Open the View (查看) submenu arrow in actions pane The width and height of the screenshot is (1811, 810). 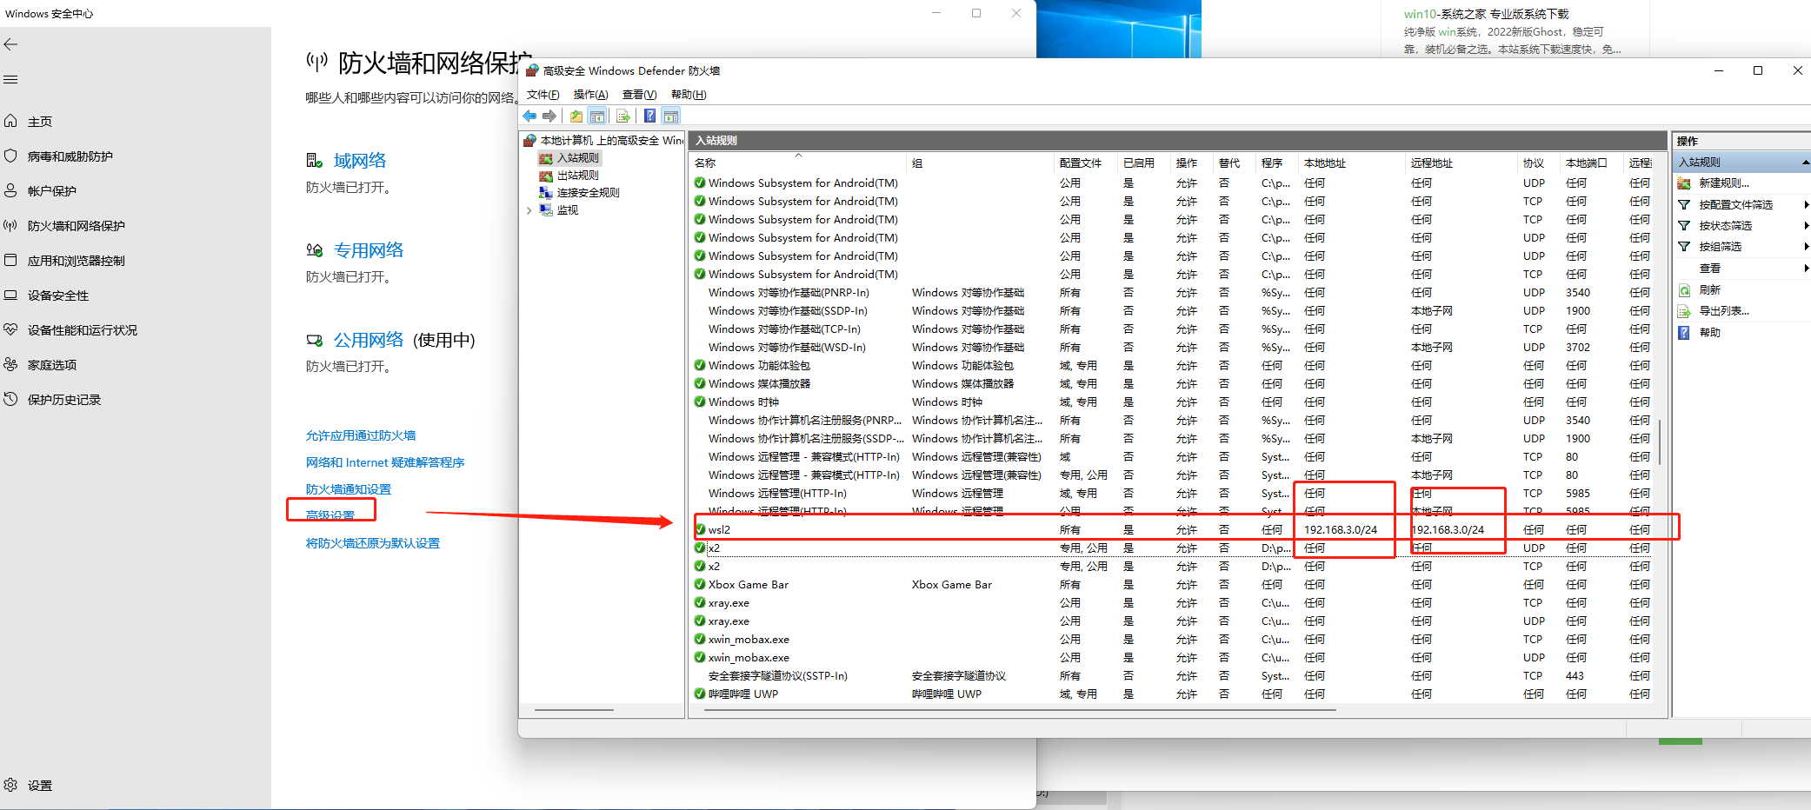pyautogui.click(x=1806, y=269)
